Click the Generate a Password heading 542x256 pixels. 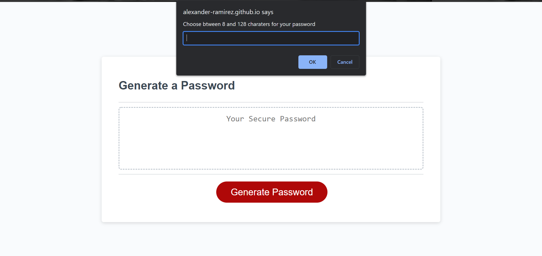click(x=177, y=86)
